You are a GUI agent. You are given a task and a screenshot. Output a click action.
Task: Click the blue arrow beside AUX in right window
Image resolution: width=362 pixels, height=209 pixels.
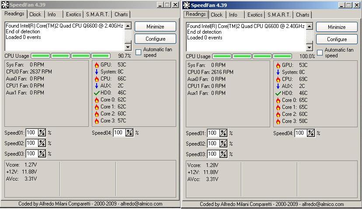coord(278,87)
